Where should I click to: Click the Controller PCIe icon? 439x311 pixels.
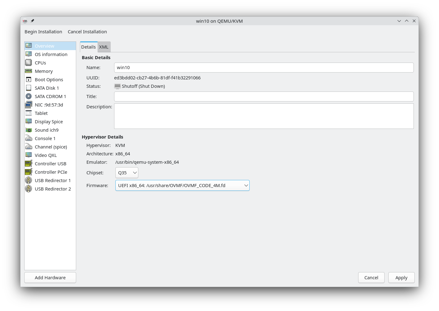tap(29, 172)
